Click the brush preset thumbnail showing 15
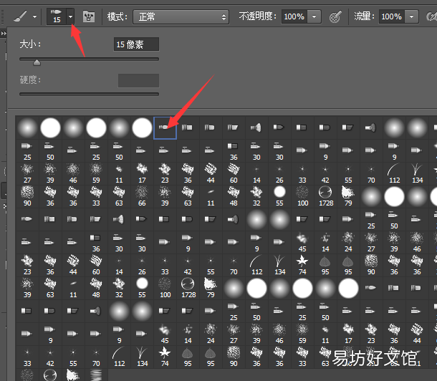The image size is (437, 381). point(57,16)
